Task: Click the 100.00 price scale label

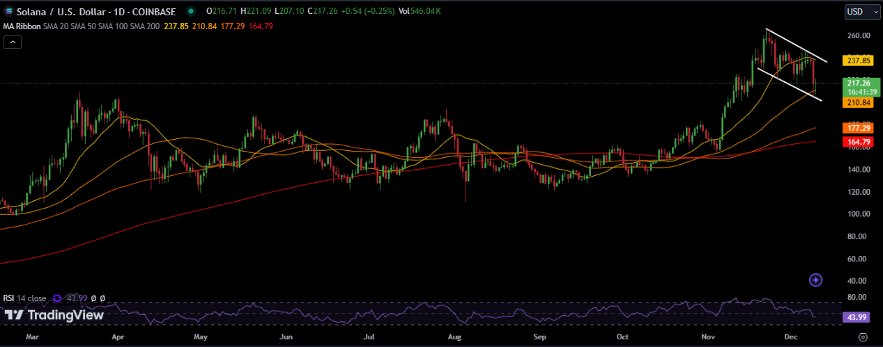Action: (x=859, y=214)
